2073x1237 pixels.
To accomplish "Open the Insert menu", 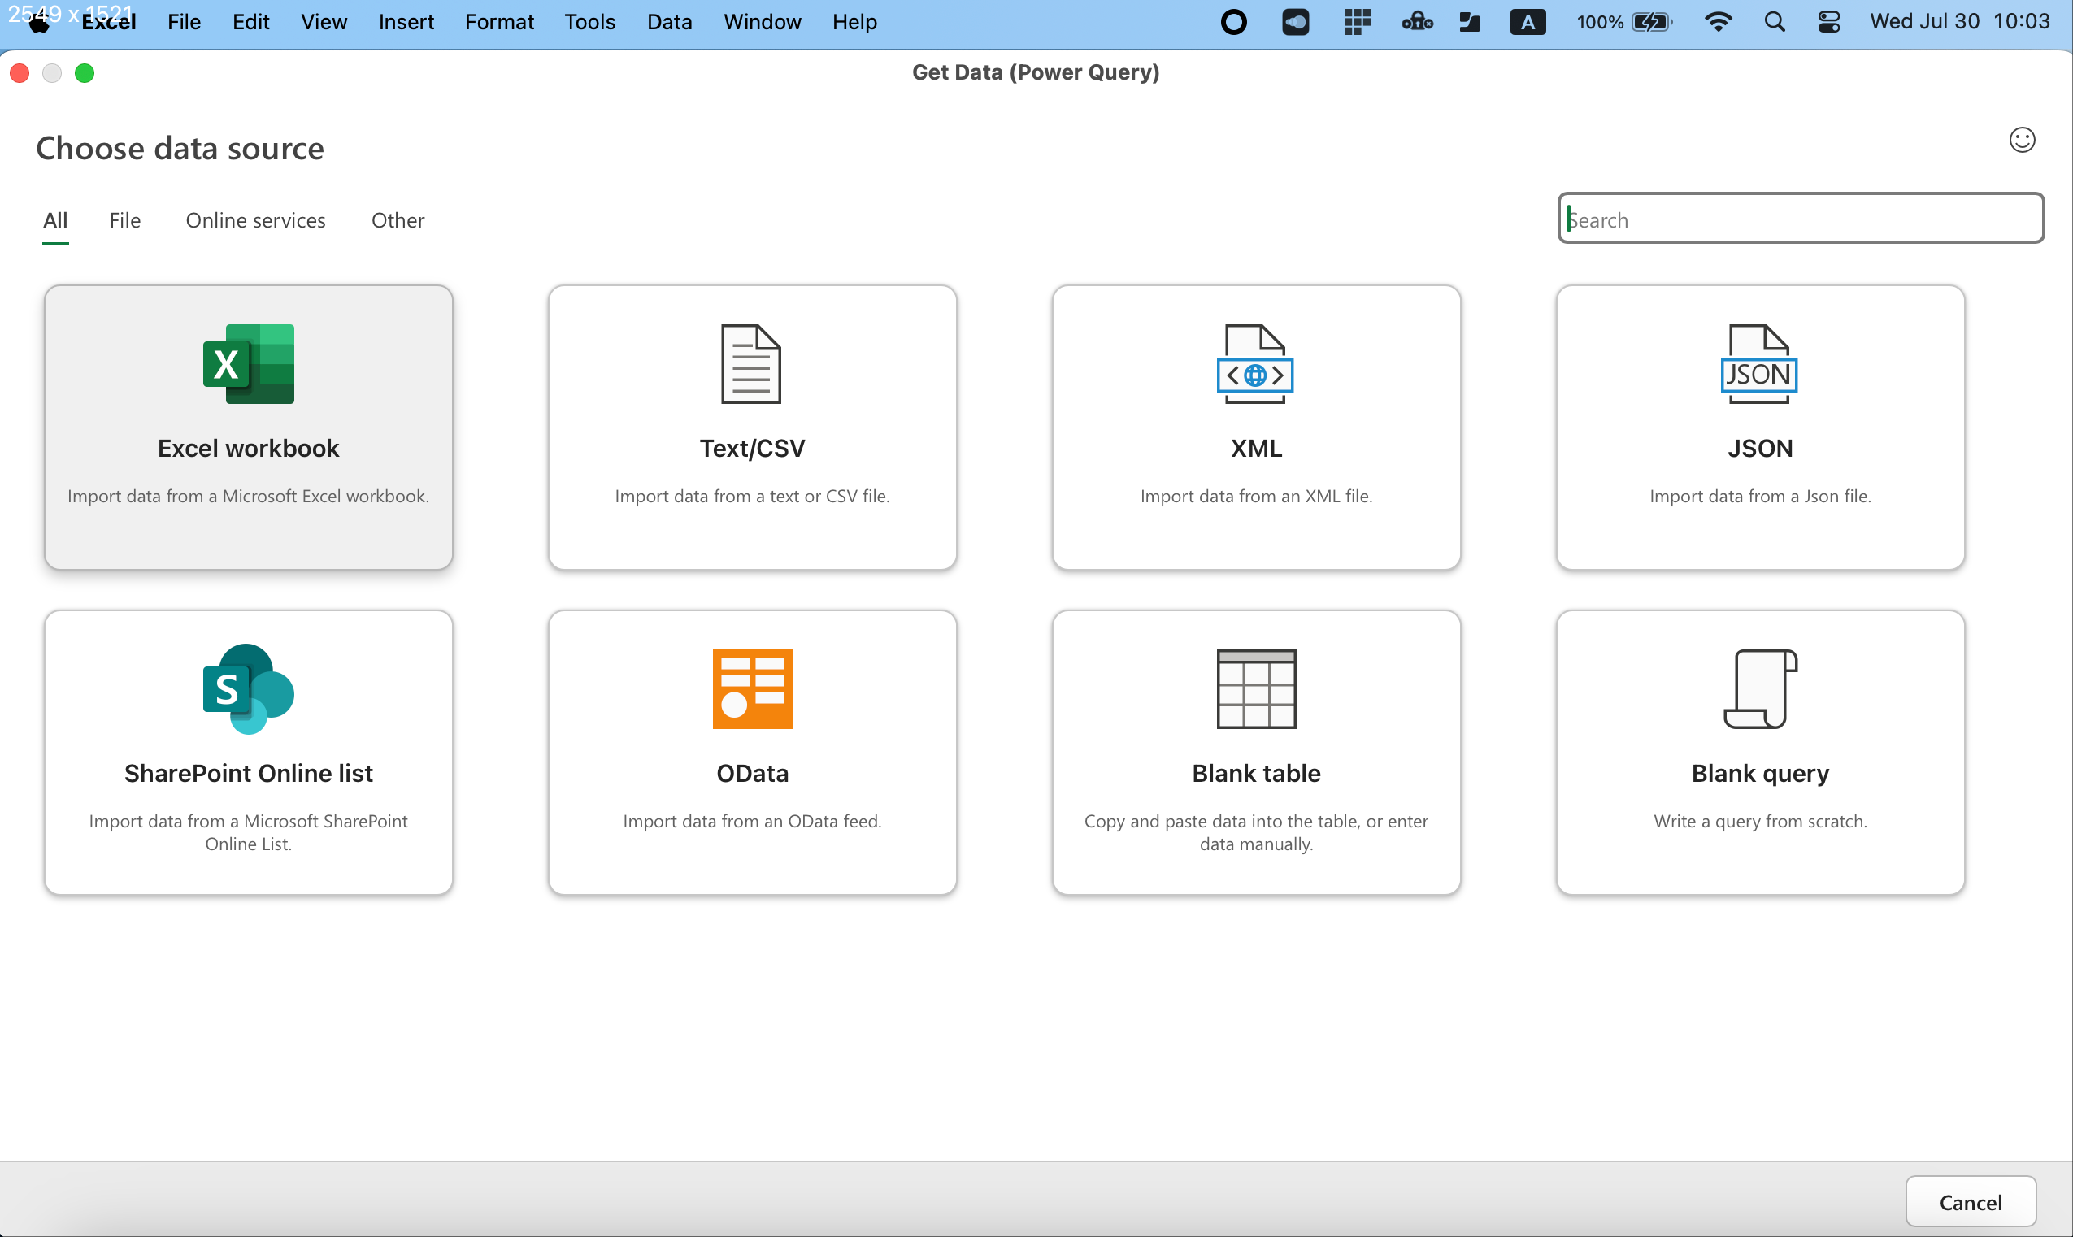I will pyautogui.click(x=406, y=22).
